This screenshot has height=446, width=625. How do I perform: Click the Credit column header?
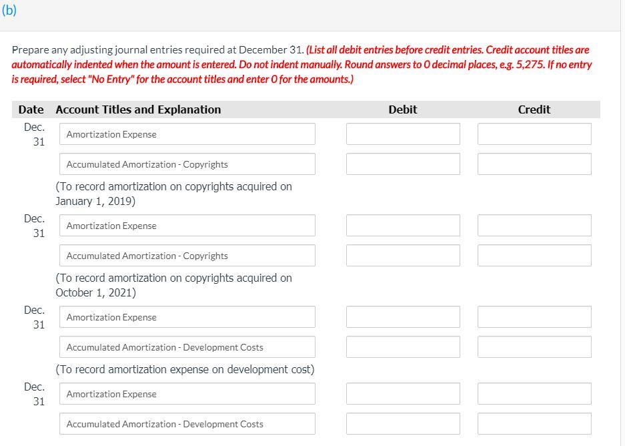534,109
